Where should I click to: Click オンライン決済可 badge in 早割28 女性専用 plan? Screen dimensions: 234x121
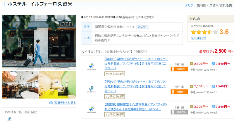coord(115,97)
